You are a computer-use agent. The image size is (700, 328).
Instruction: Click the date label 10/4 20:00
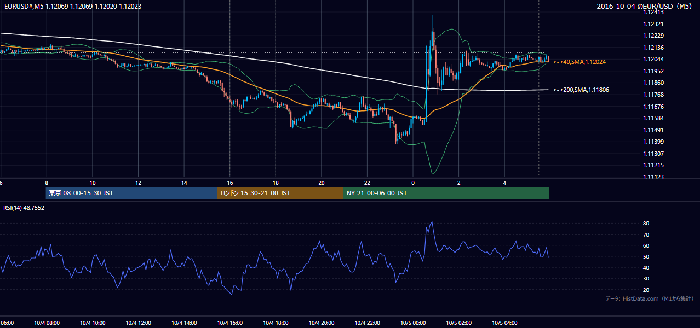[322, 323]
